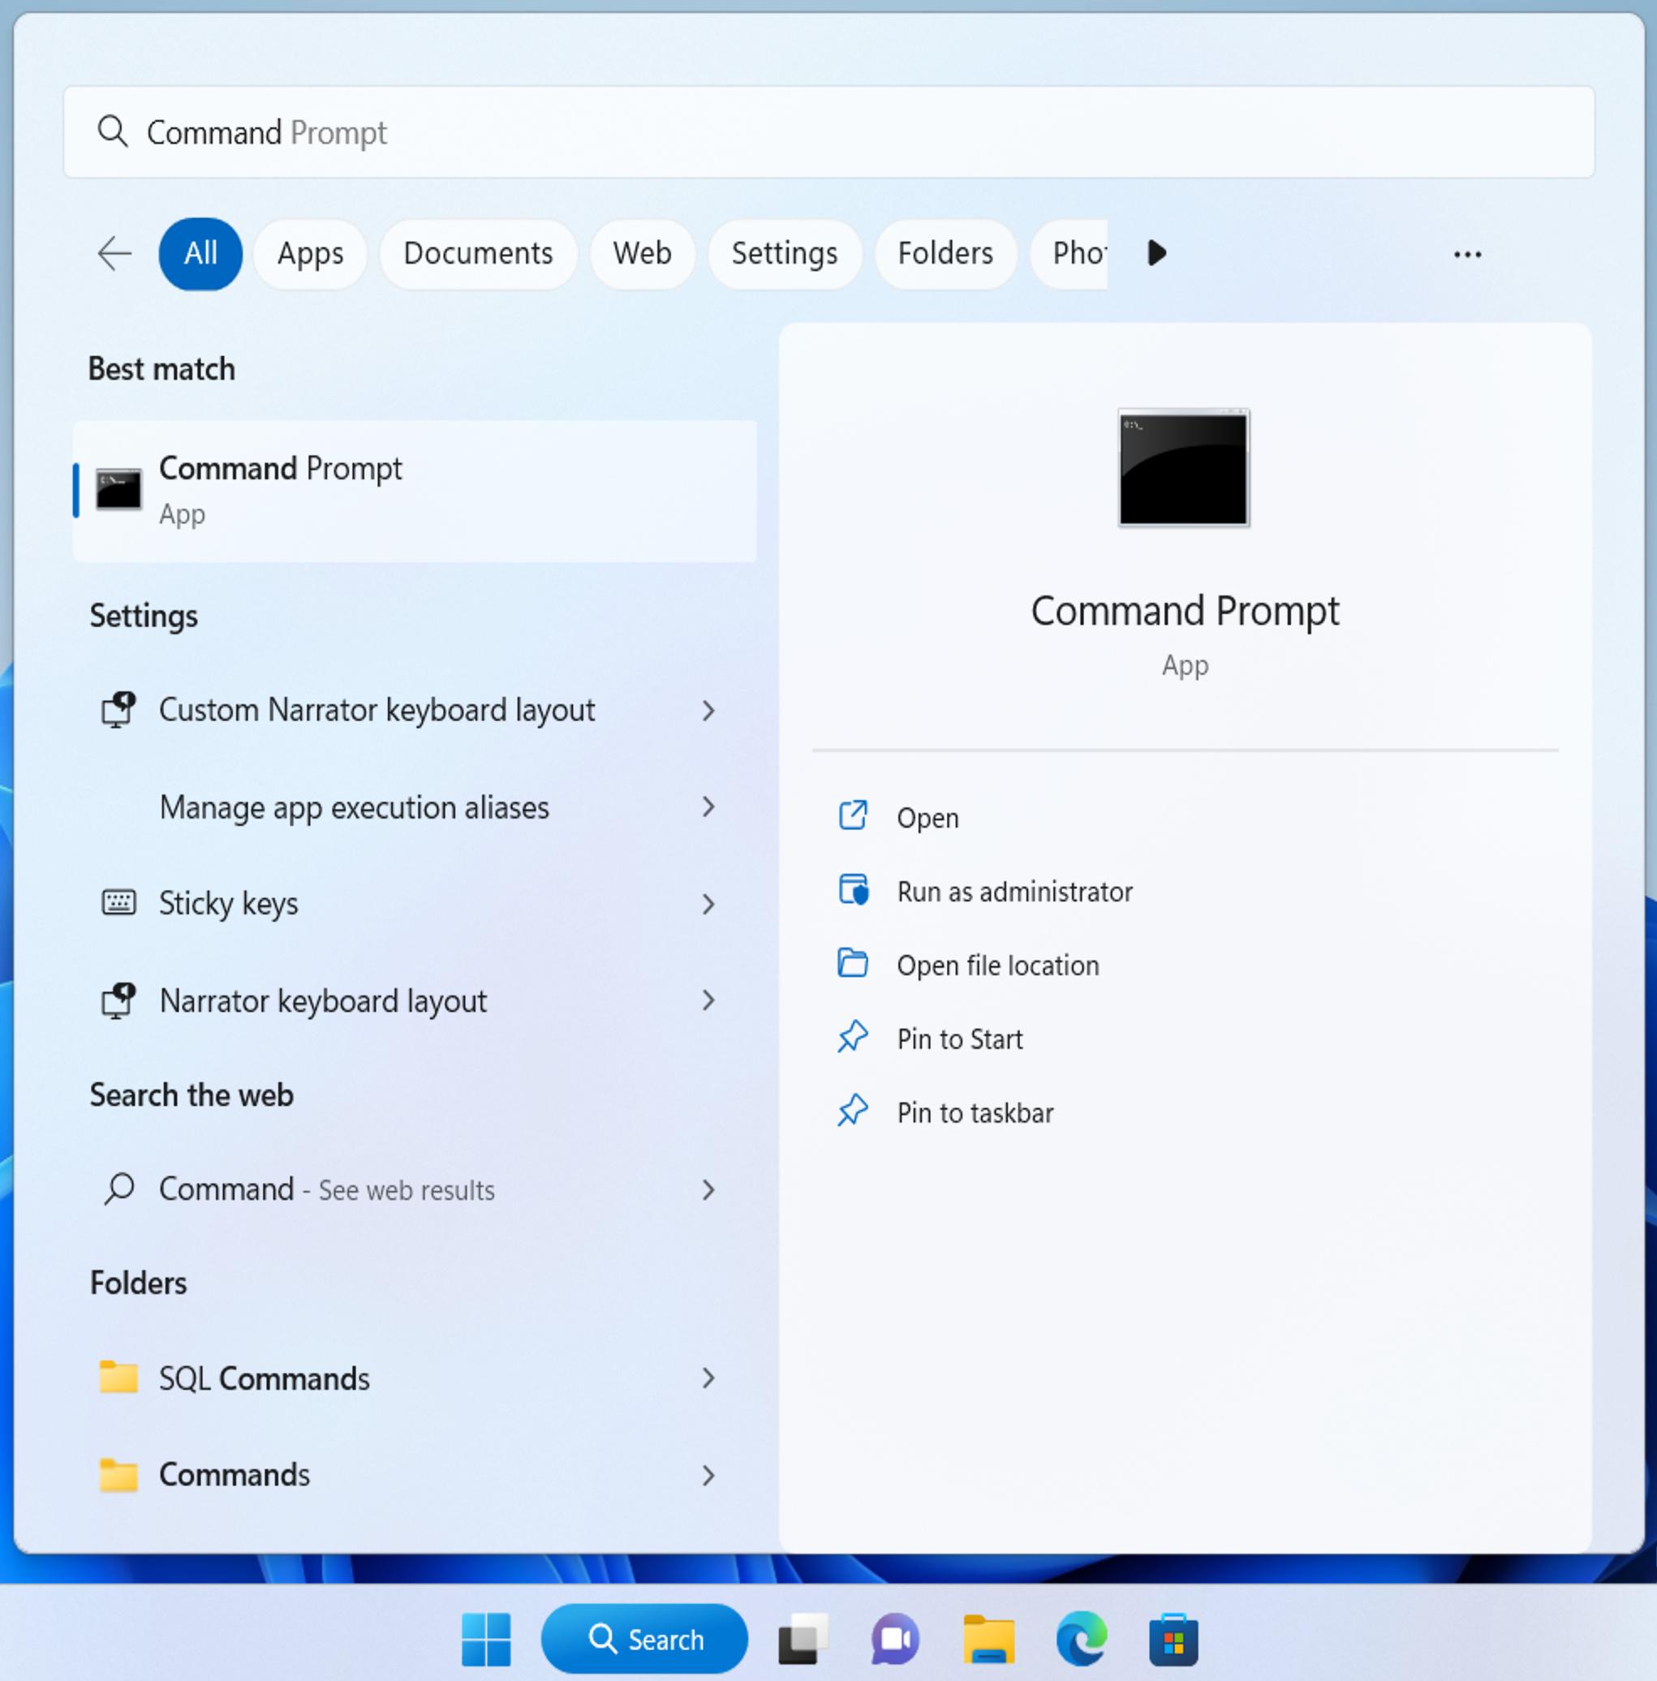Choose Run as administrator
The height and width of the screenshot is (1681, 1657).
1014,892
